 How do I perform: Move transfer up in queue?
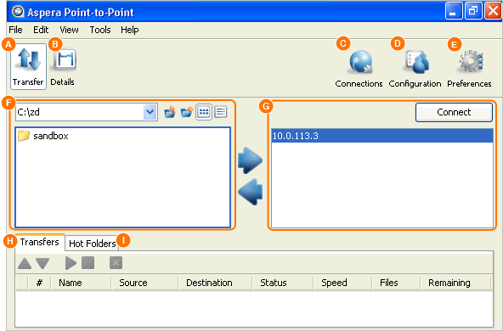coord(25,263)
